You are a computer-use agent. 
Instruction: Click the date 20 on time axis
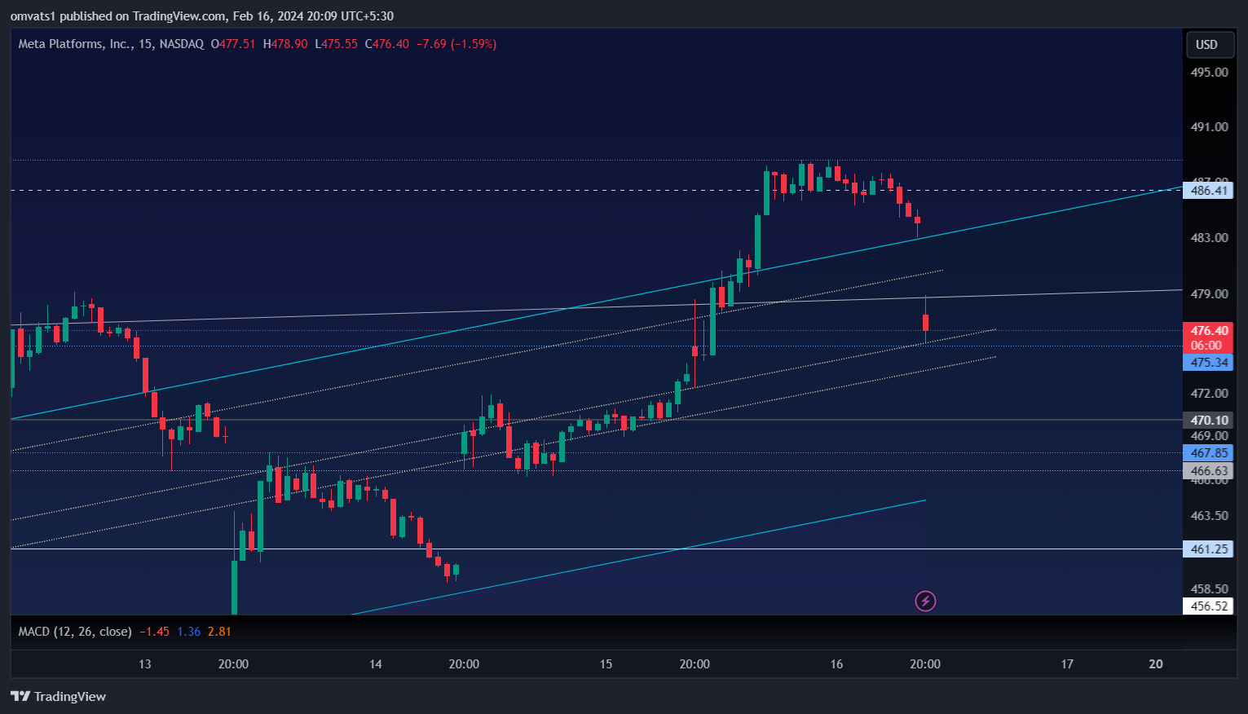(x=1156, y=664)
